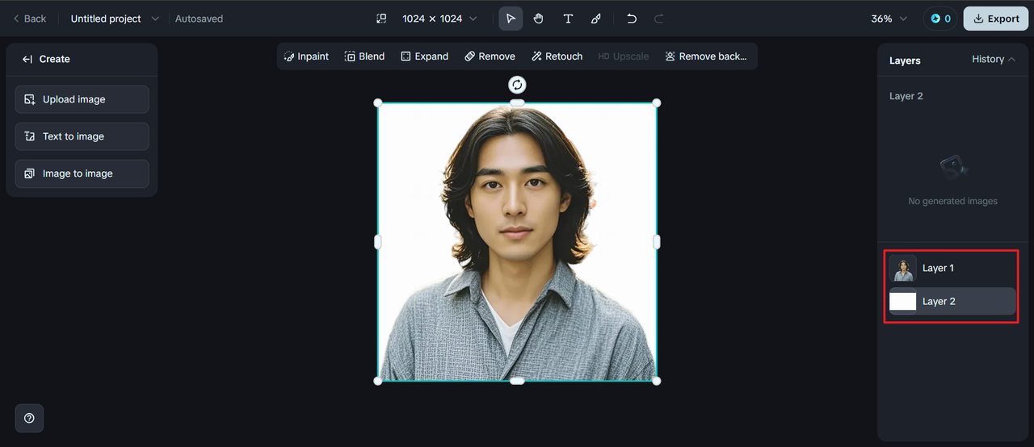The height and width of the screenshot is (447, 1034).
Task: Click the right-edge middle resize handle
Action: pyautogui.click(x=656, y=242)
